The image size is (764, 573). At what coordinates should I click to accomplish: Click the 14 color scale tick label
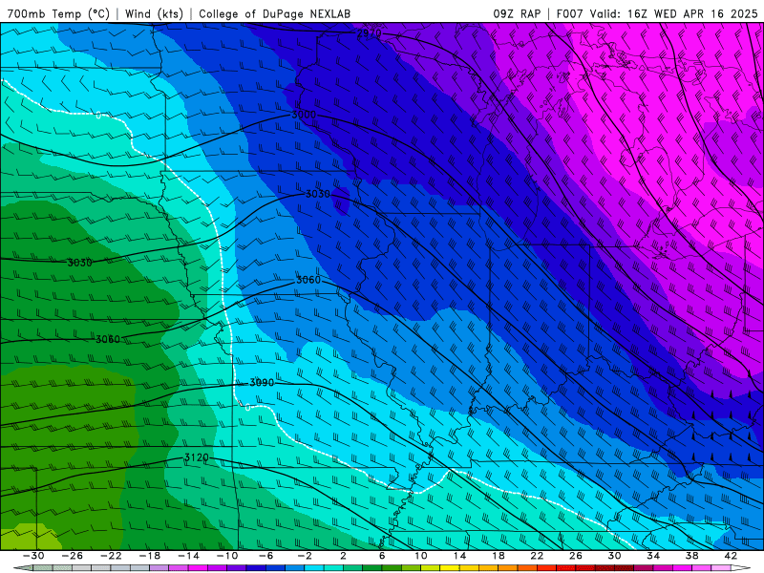click(459, 556)
